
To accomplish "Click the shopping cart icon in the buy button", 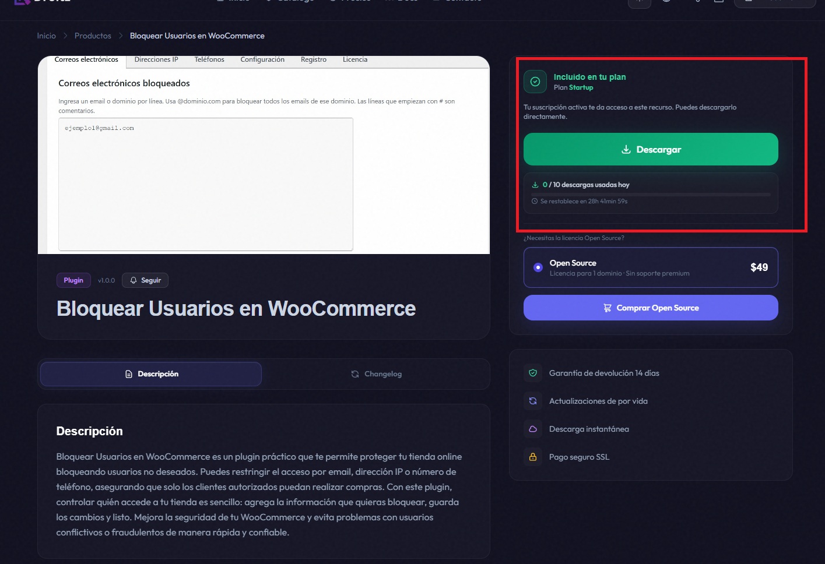I will coord(607,308).
